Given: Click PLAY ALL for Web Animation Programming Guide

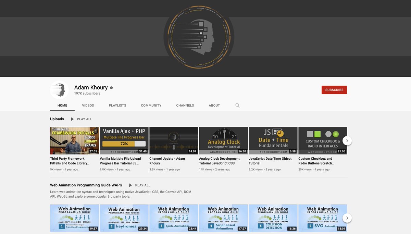Looking at the screenshot, I should [x=143, y=185].
